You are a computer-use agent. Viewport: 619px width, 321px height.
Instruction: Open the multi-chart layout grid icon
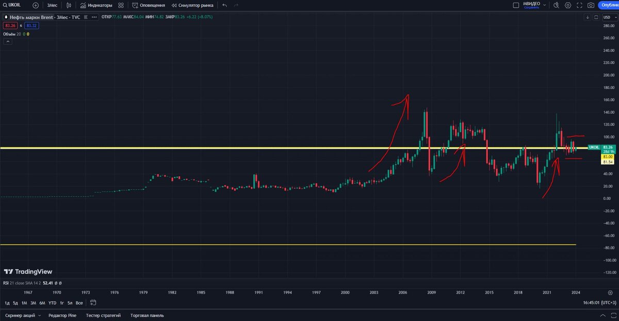pos(120,5)
